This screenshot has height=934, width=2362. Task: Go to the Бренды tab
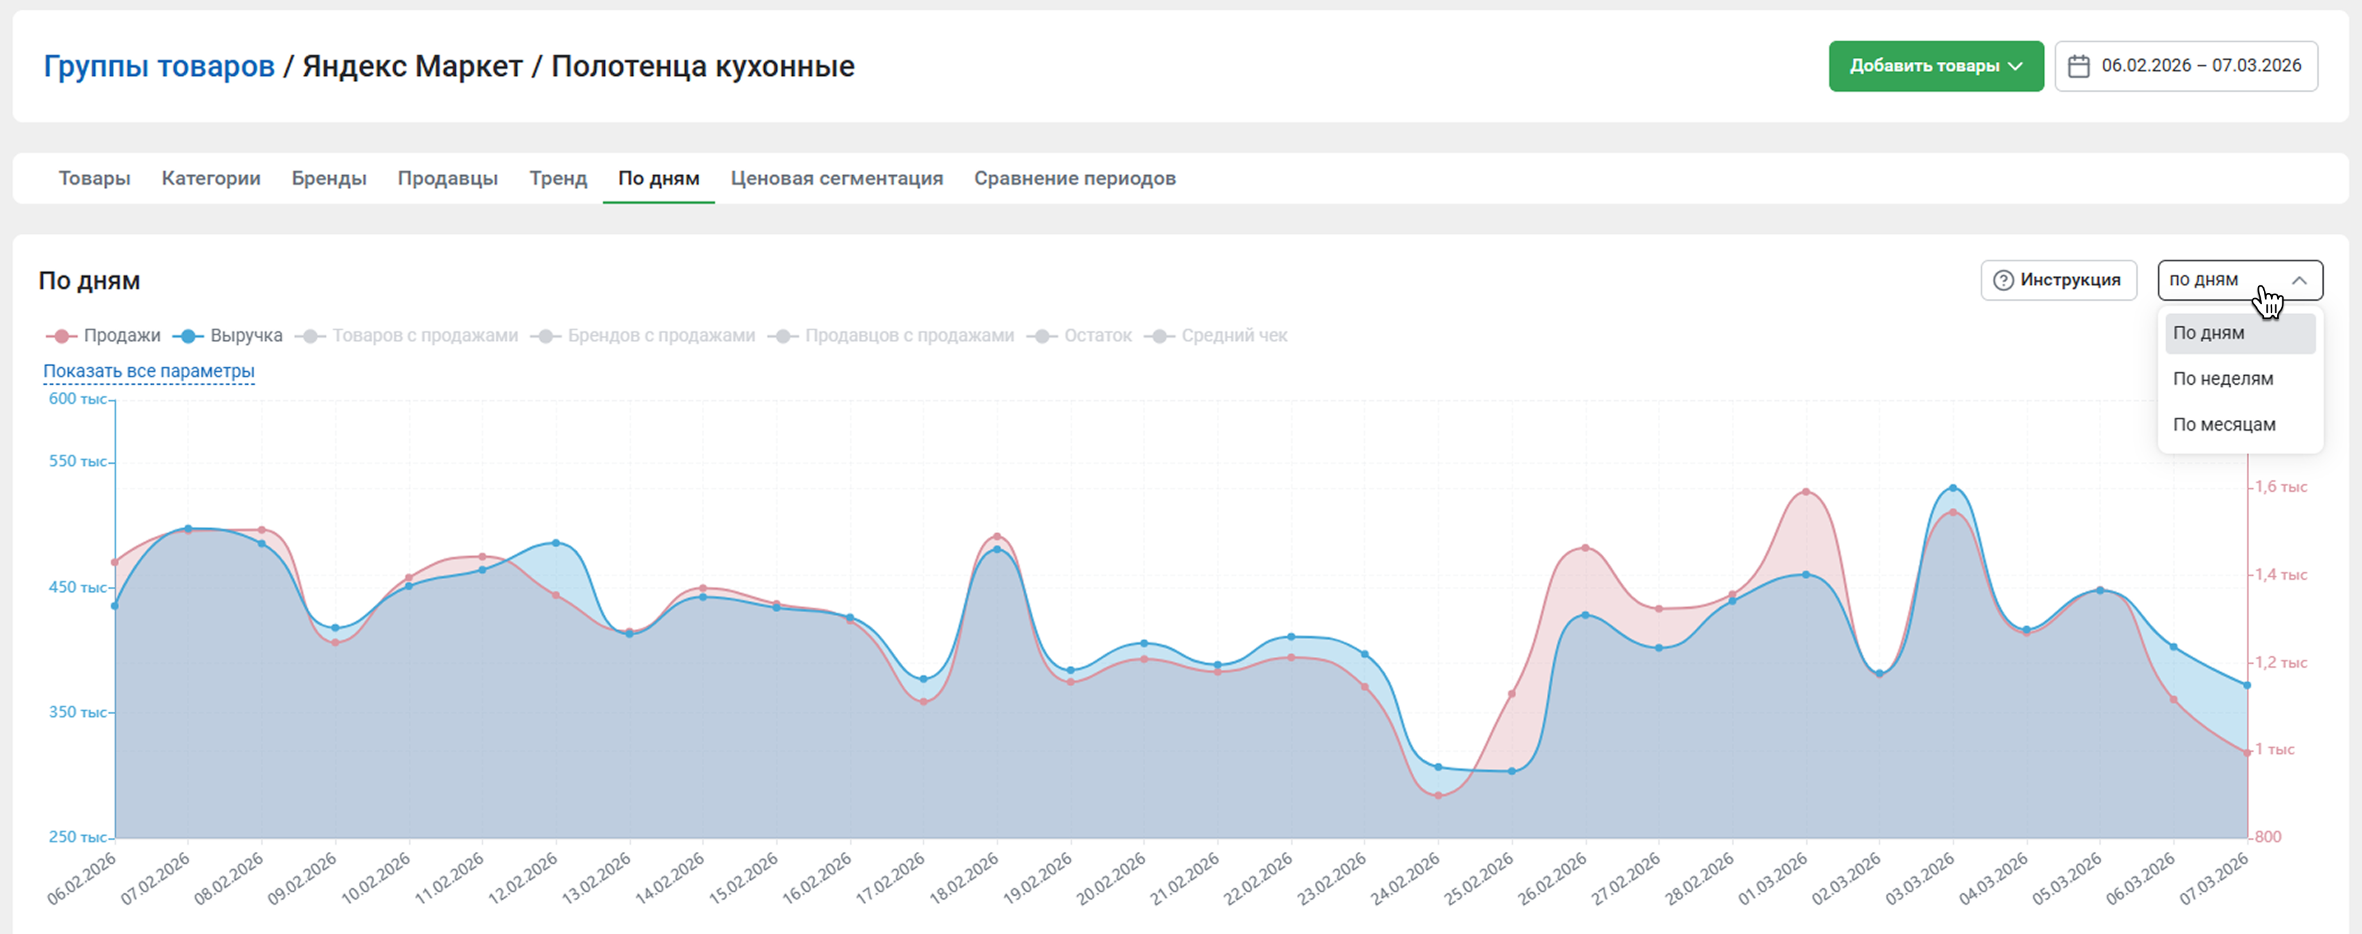[x=328, y=178]
